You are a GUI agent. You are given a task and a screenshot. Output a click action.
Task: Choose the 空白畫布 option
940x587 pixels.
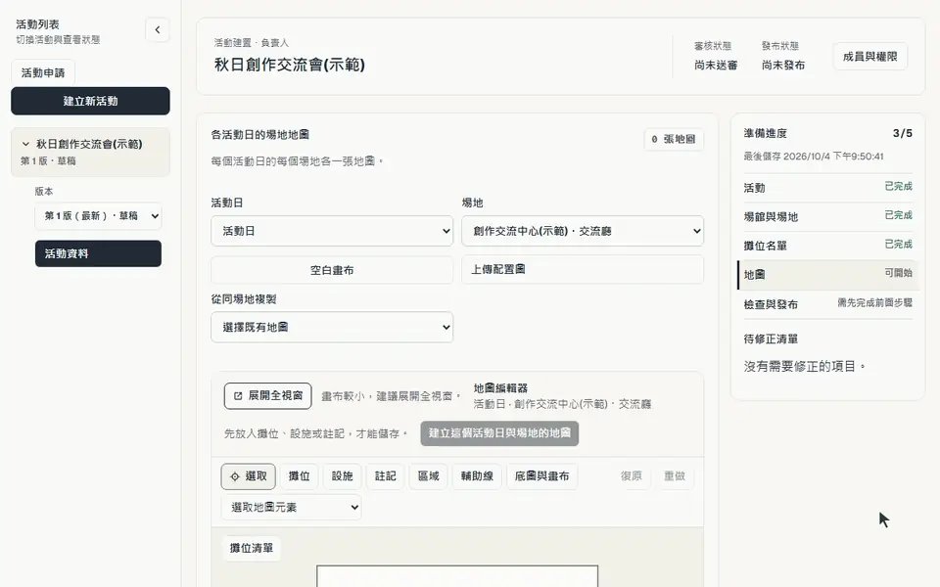click(332, 270)
